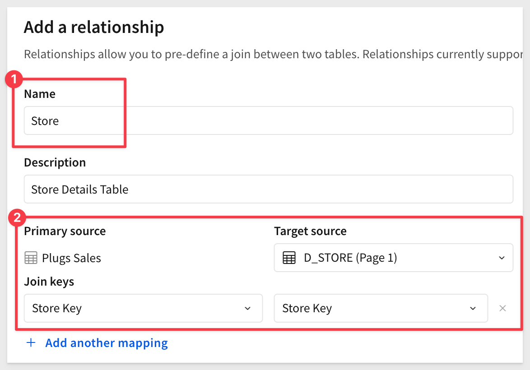Click the chevron on the right Store Key dropdown
The height and width of the screenshot is (370, 530).
(473, 308)
